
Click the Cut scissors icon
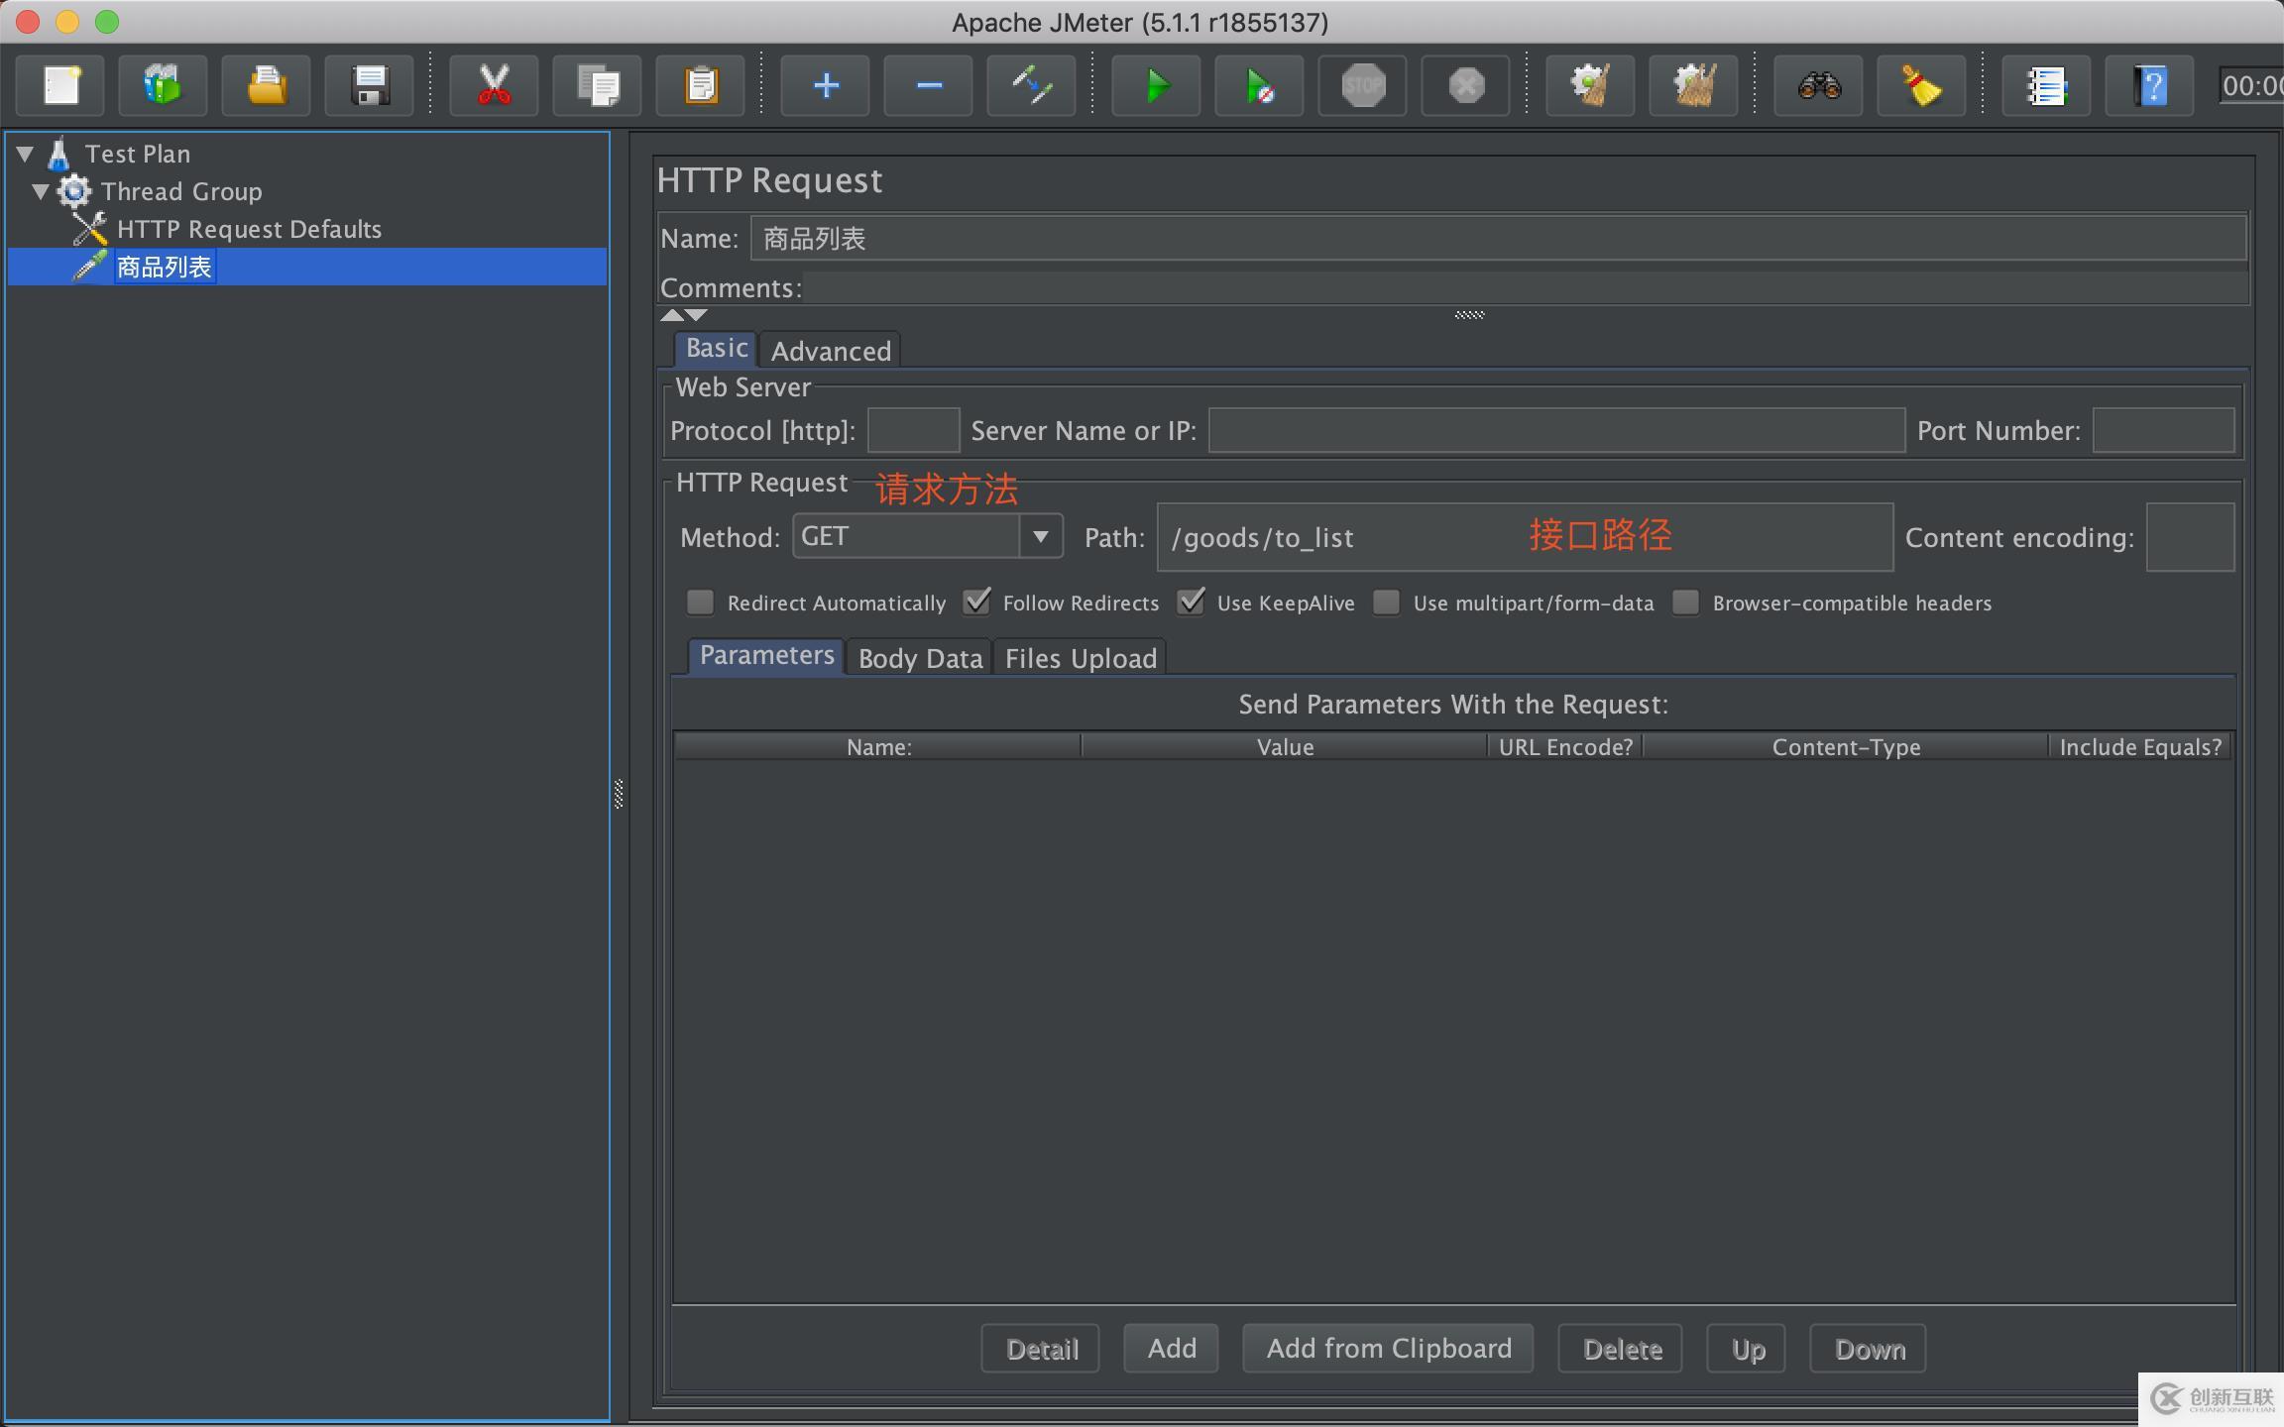[x=494, y=86]
